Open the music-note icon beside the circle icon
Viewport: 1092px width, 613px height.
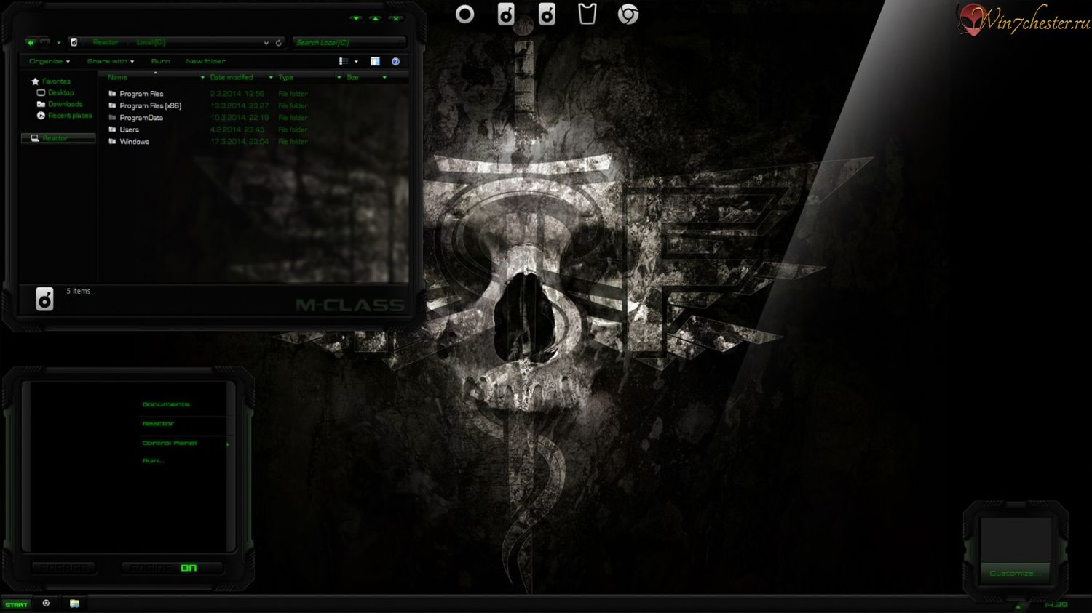click(x=506, y=14)
